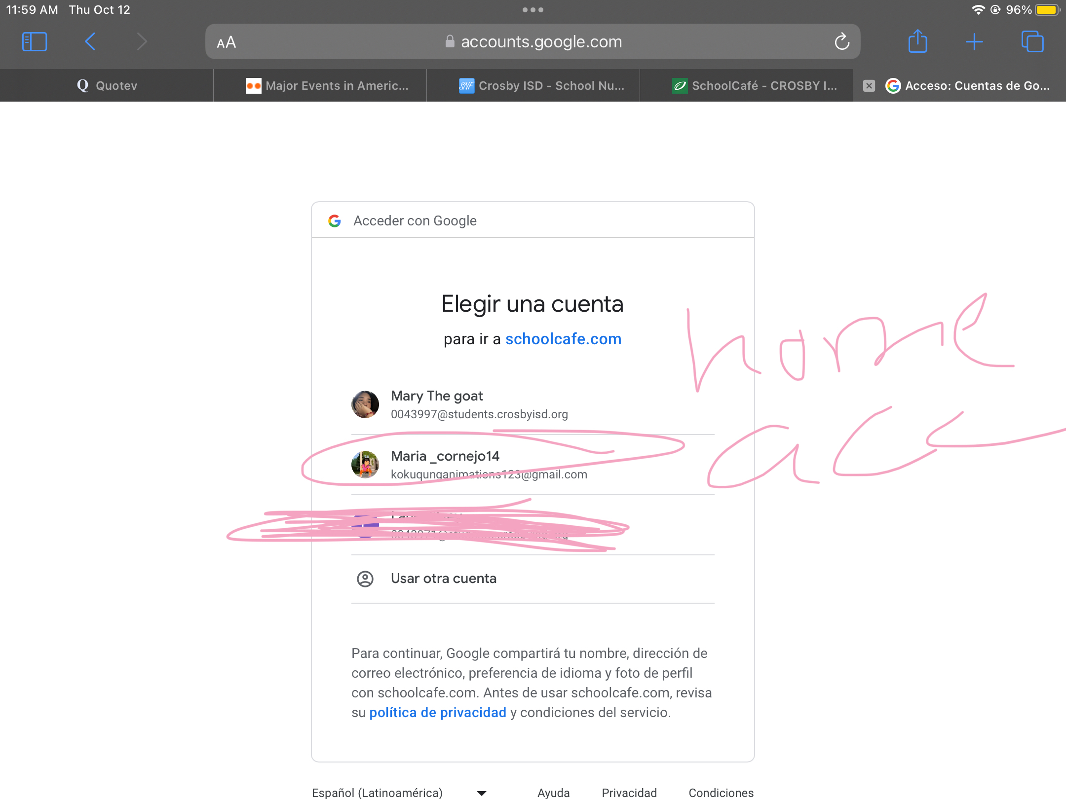Image resolution: width=1066 pixels, height=799 pixels.
Task: Go back using the back arrow
Action: coord(90,42)
